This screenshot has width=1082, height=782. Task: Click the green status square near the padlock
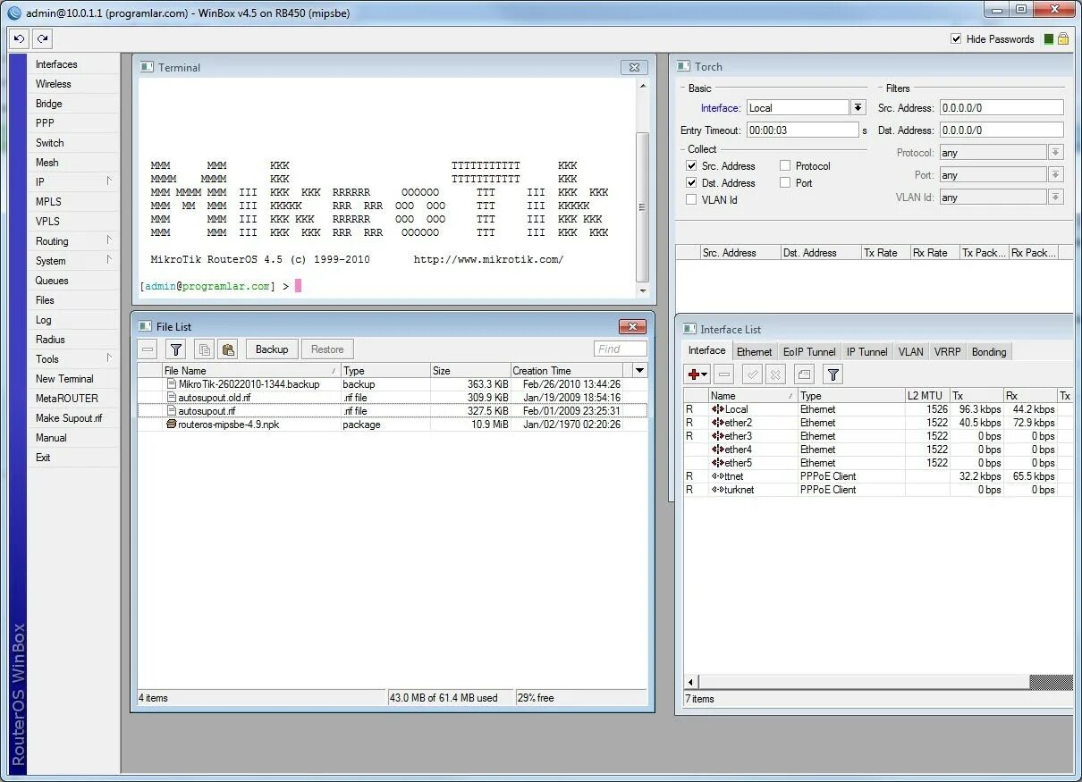pos(1049,38)
